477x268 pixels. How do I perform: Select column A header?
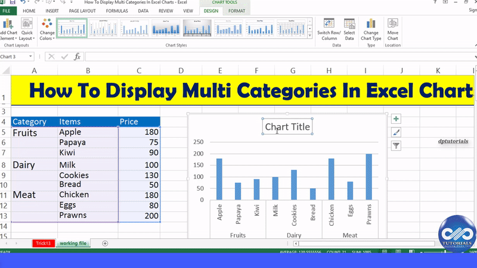pyautogui.click(x=35, y=71)
